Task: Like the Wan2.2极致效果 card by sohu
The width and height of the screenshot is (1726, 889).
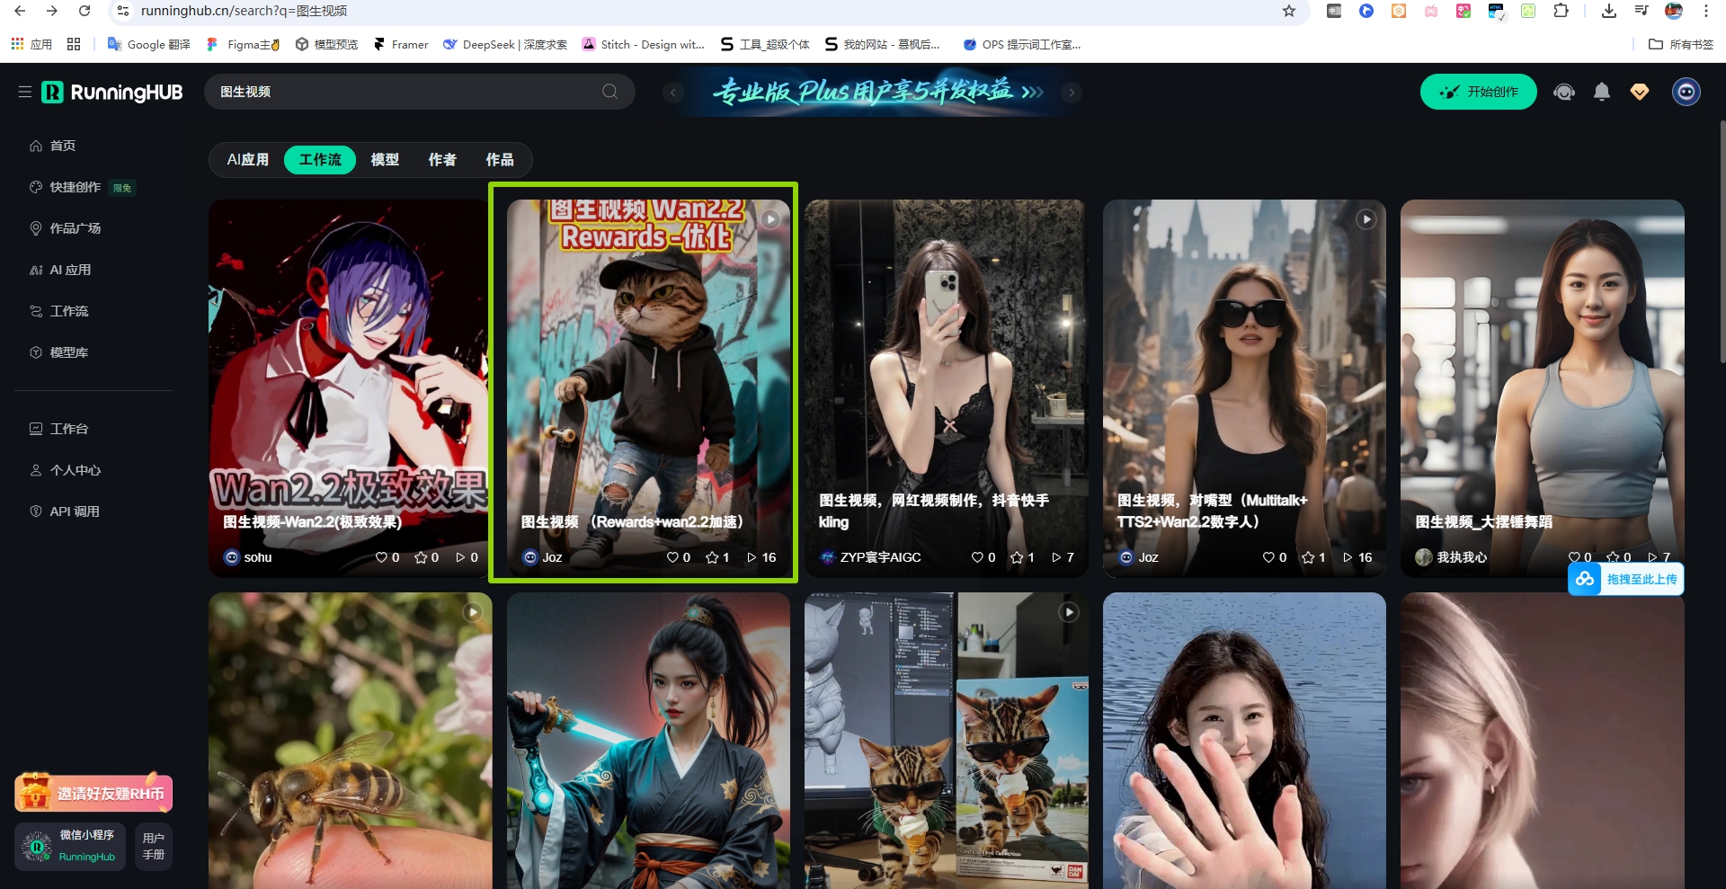Action: [x=381, y=557]
